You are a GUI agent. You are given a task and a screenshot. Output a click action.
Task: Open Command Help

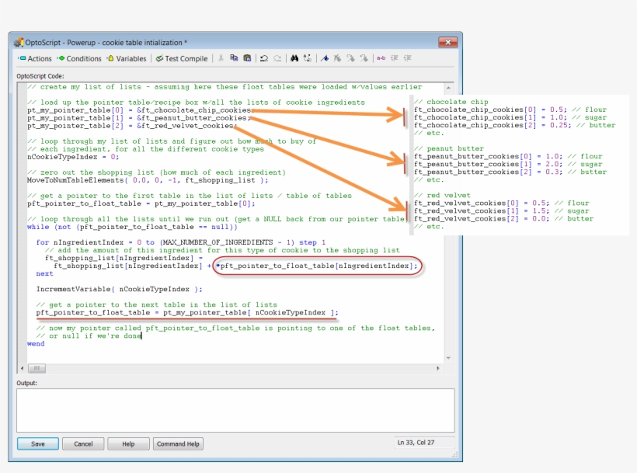tap(178, 443)
